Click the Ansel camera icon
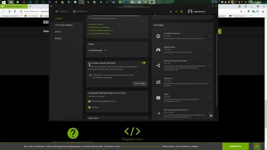This screenshot has height=150, width=267. coord(158,98)
